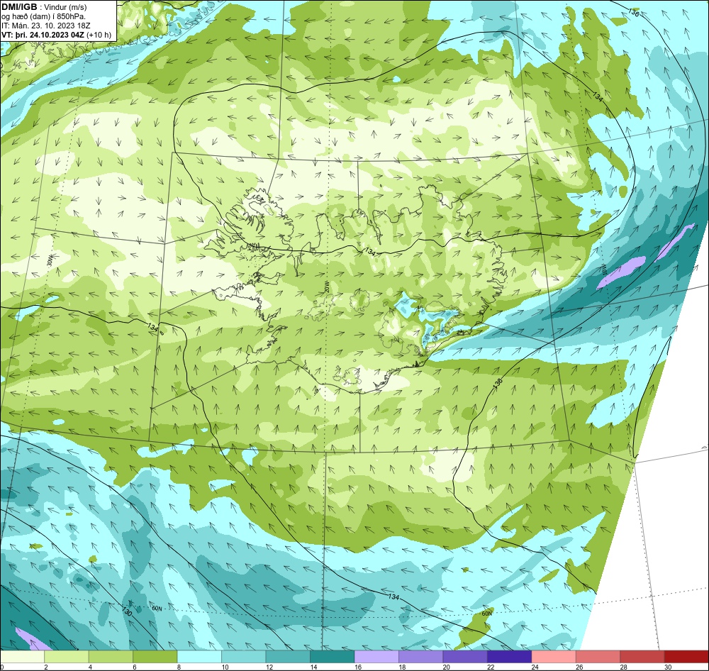Screen dimensions: 709x671
Task: Click the '20W' meridian label over Iceland
Action: [x=326, y=286]
